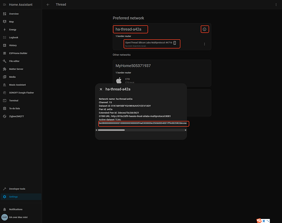282x223 pixels.
Task: Click the Dataset id value line
Action: (125, 106)
